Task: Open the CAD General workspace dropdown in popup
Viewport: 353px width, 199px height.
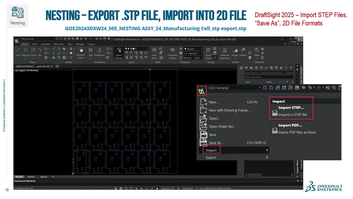Action: tap(259, 88)
